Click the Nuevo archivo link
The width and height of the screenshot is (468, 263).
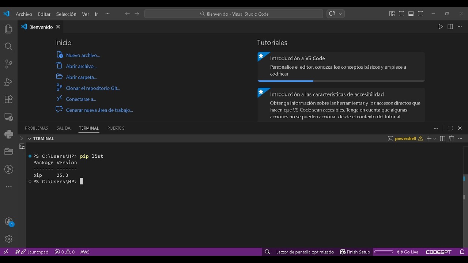pos(83,55)
